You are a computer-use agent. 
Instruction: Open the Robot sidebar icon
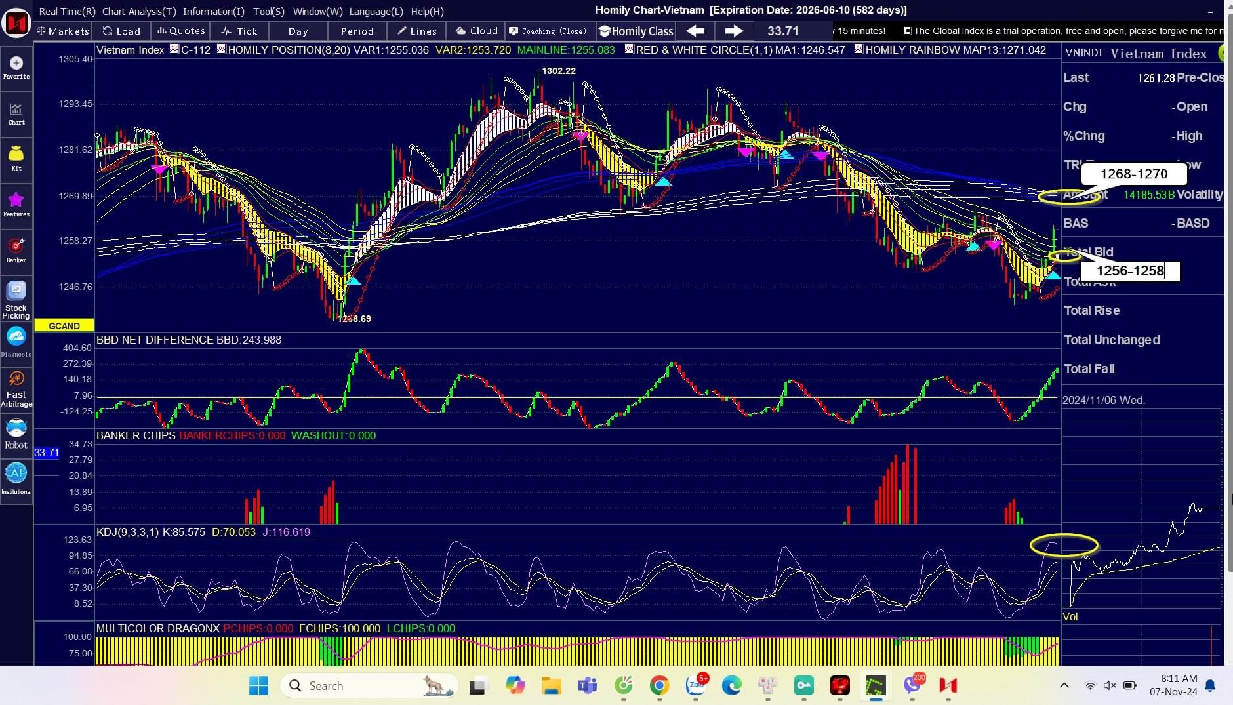point(16,434)
